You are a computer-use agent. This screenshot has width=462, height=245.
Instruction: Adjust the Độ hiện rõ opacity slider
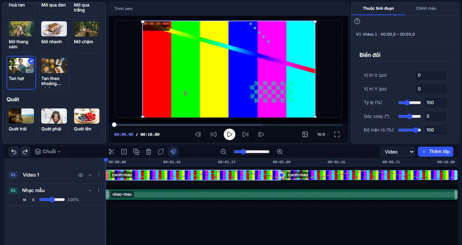click(410, 130)
